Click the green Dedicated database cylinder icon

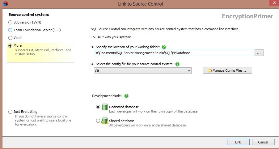(105, 107)
